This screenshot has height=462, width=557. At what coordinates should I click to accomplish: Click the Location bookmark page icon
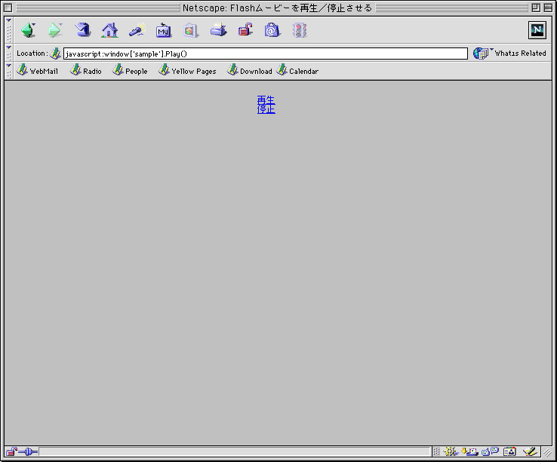pos(55,54)
